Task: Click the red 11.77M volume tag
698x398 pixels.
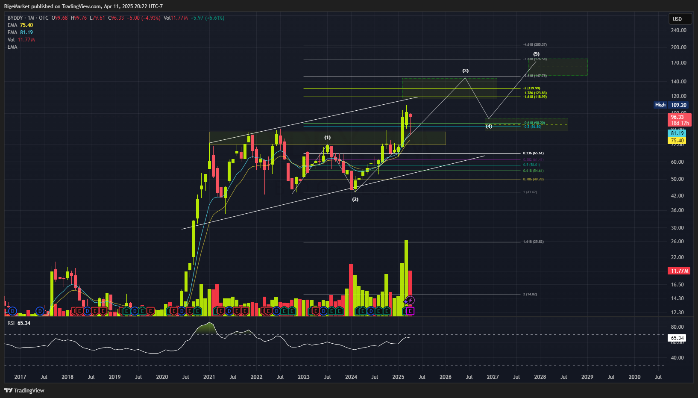Action: click(x=679, y=271)
